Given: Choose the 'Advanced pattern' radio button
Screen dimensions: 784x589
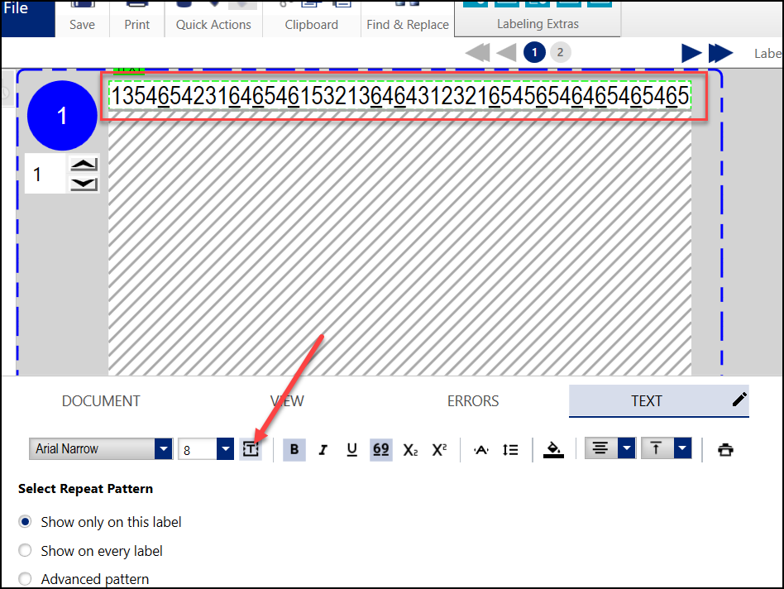Looking at the screenshot, I should tap(26, 579).
